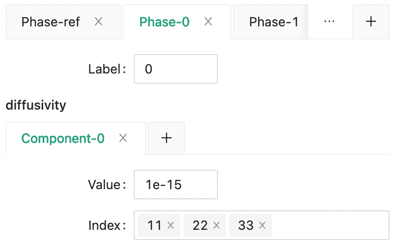
Task: Remove the Component-0 tab
Action: [x=123, y=138]
